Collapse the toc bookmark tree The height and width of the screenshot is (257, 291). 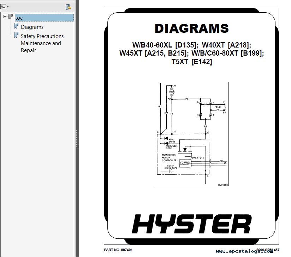pyautogui.click(x=5, y=17)
